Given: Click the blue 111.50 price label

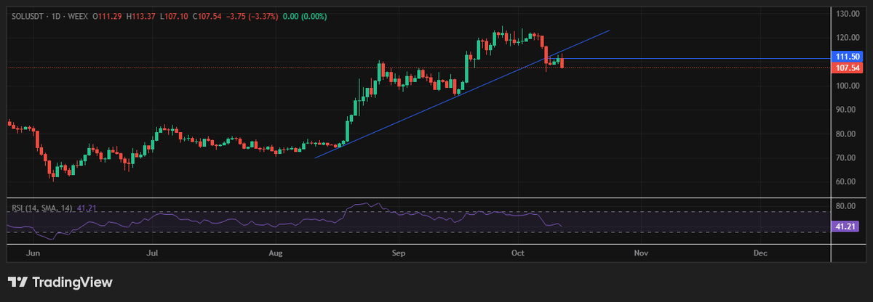Looking at the screenshot, I should [848, 57].
